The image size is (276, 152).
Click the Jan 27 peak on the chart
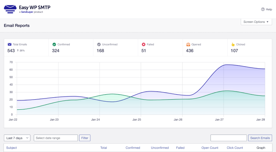click(227, 65)
